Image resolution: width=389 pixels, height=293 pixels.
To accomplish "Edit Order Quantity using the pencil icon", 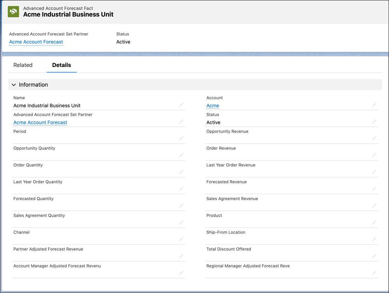I will click(x=181, y=172).
